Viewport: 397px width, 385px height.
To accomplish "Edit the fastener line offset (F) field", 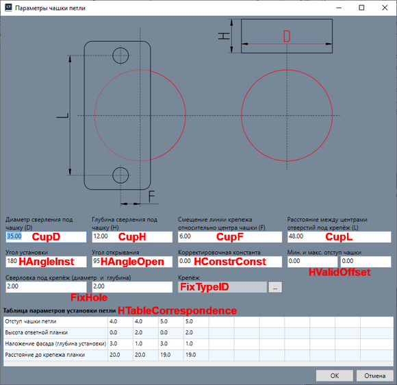I will (x=230, y=237).
